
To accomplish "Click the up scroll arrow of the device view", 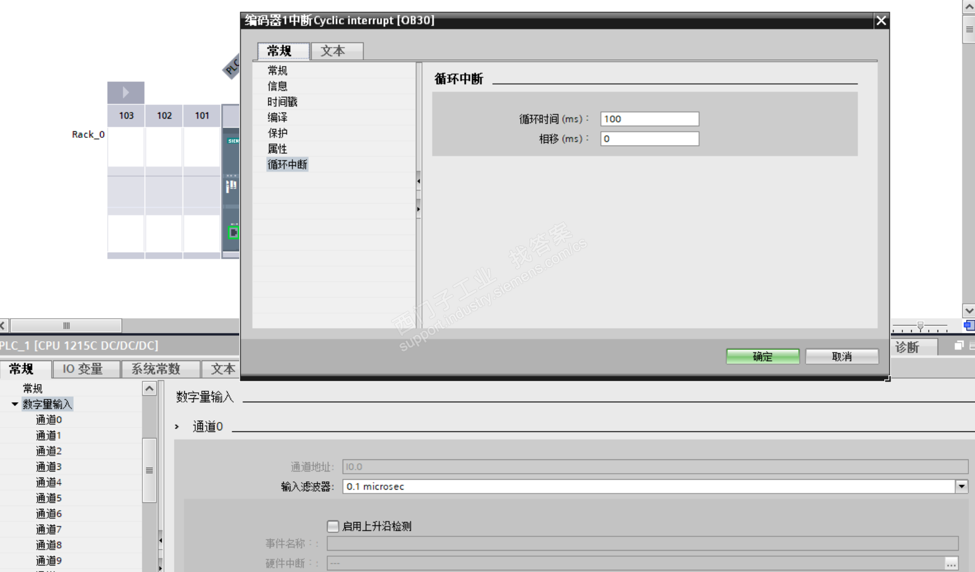I will pos(969,7).
